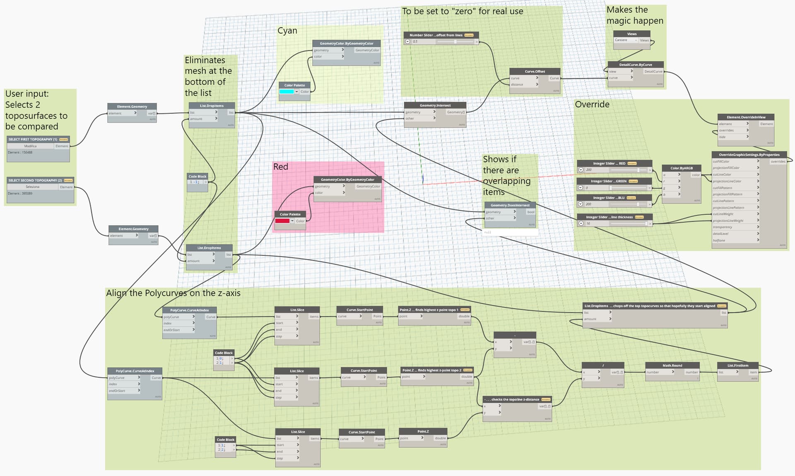Viewport: 795px width, 476px height.
Task: Click the hide input port arrow on Element.OverrideInView
Action: click(747, 137)
